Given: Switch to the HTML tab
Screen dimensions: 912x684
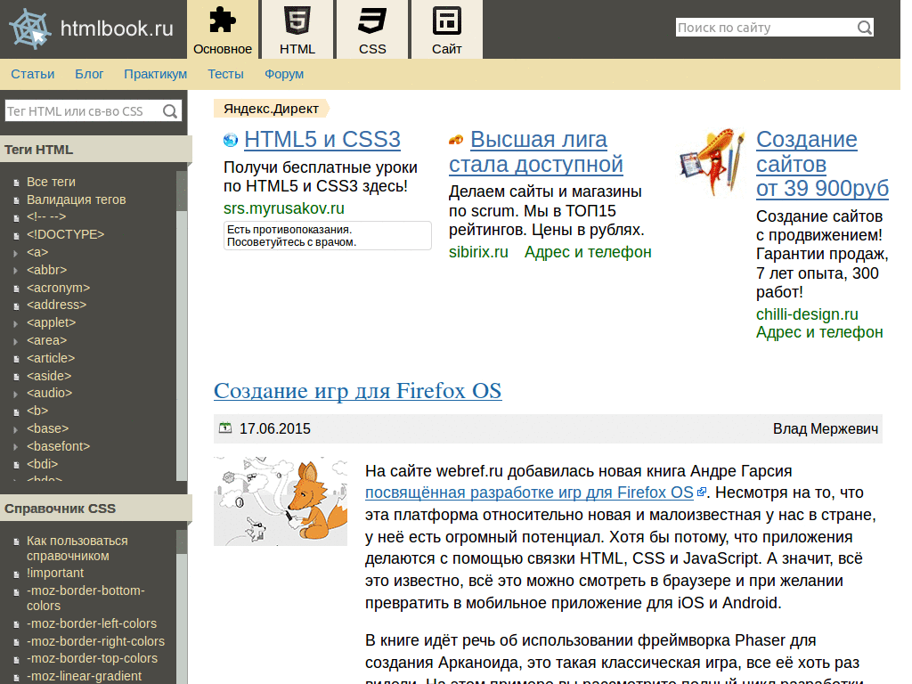Looking at the screenshot, I should click(297, 29).
